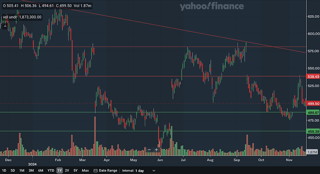This screenshot has width=320, height=174.
Task: Zoom out with the minus icon
Action: 149,150
